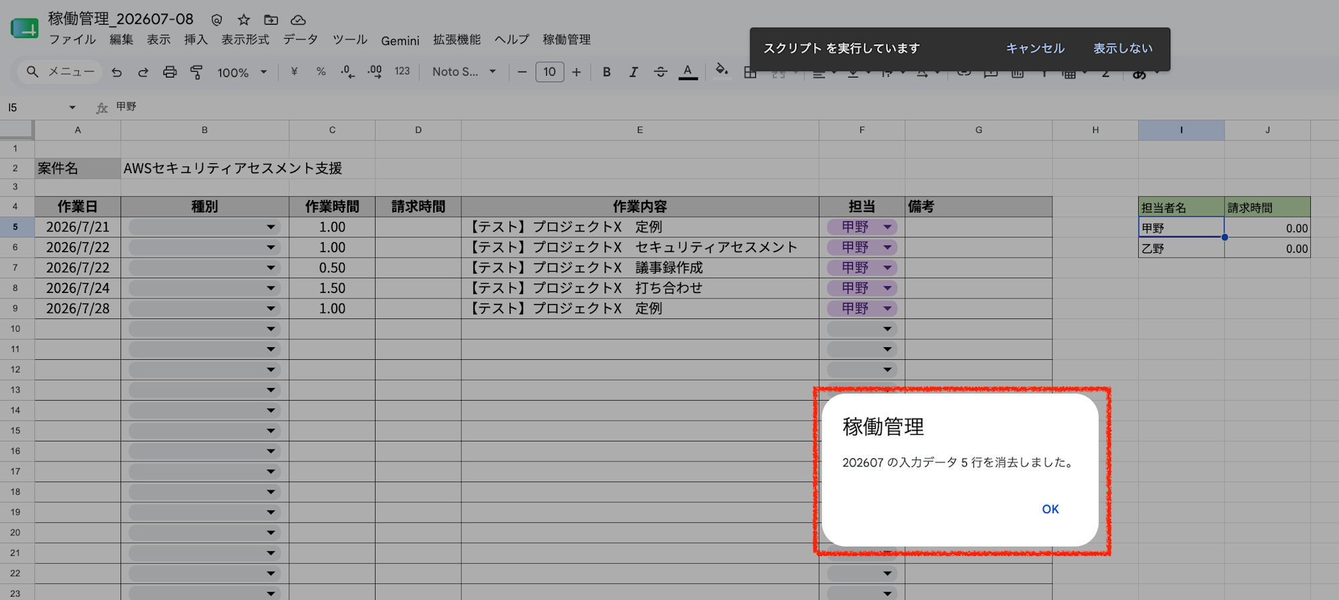Open the ヘルプ menu

(512, 39)
